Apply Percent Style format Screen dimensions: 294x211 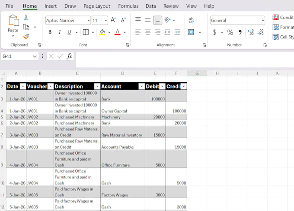[230, 32]
